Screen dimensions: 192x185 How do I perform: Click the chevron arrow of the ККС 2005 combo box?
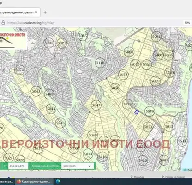pos(90,166)
